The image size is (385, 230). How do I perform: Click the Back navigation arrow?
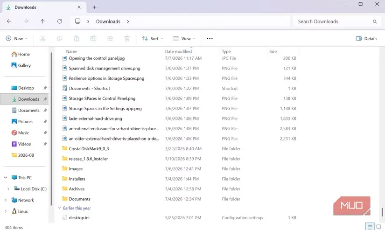tap(9, 21)
